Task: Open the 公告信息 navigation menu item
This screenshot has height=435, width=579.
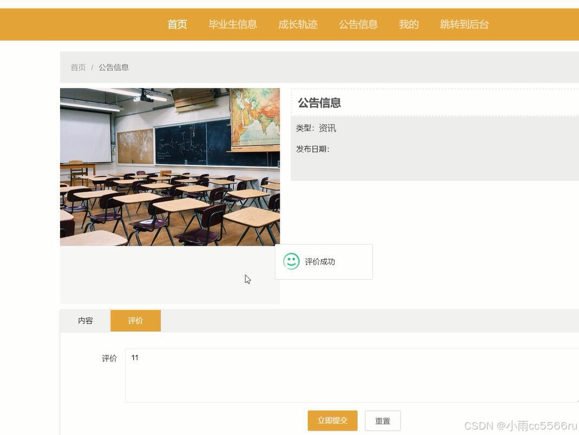Action: 358,24
